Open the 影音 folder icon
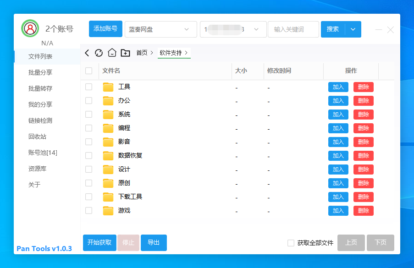414x268 pixels. pos(108,142)
